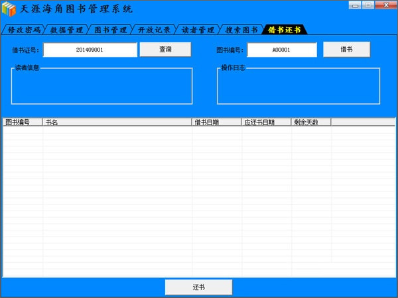Click the 借书 button
This screenshot has height=298, width=398.
(x=346, y=50)
